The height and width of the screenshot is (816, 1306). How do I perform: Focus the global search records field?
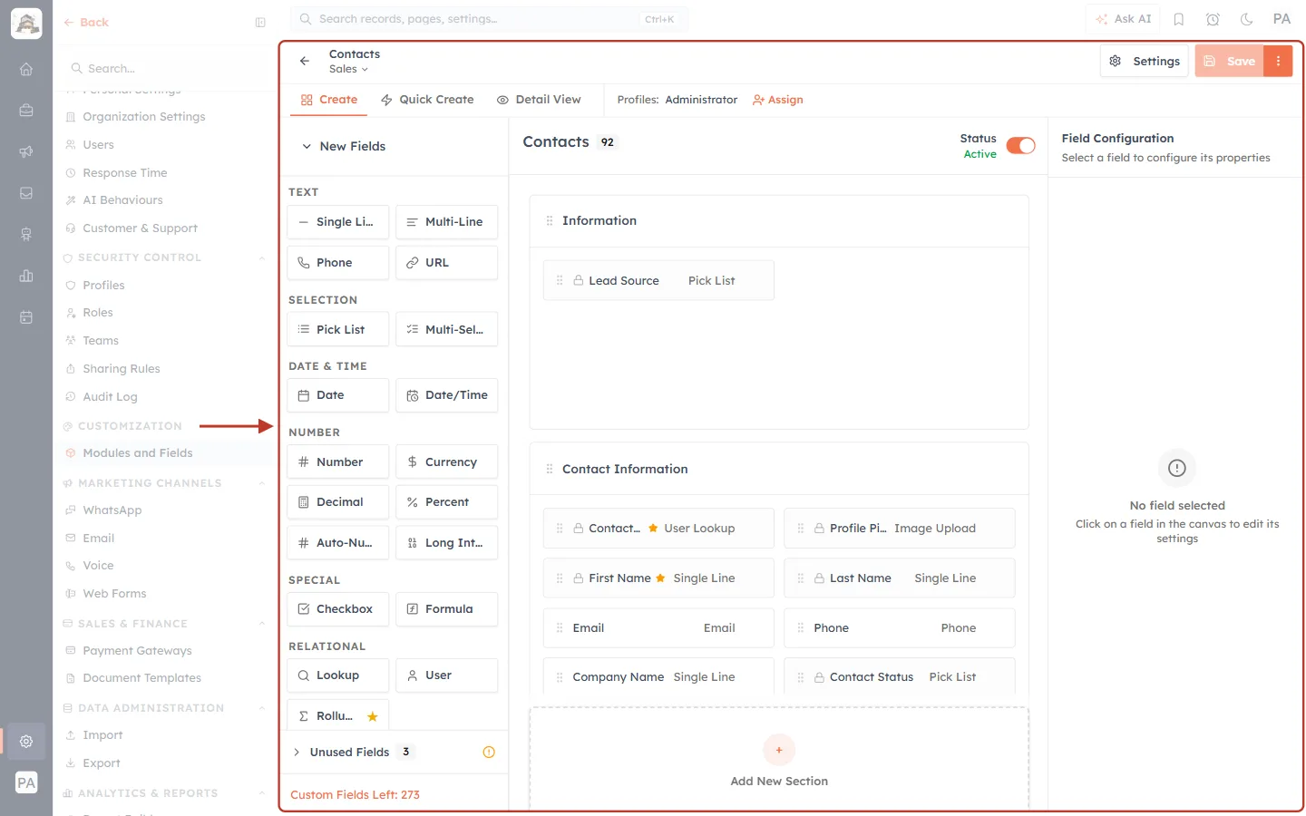[x=490, y=19]
